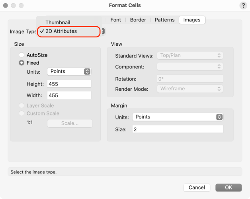Open the Size Units dropdown
The image size is (250, 199).
tap(69, 72)
